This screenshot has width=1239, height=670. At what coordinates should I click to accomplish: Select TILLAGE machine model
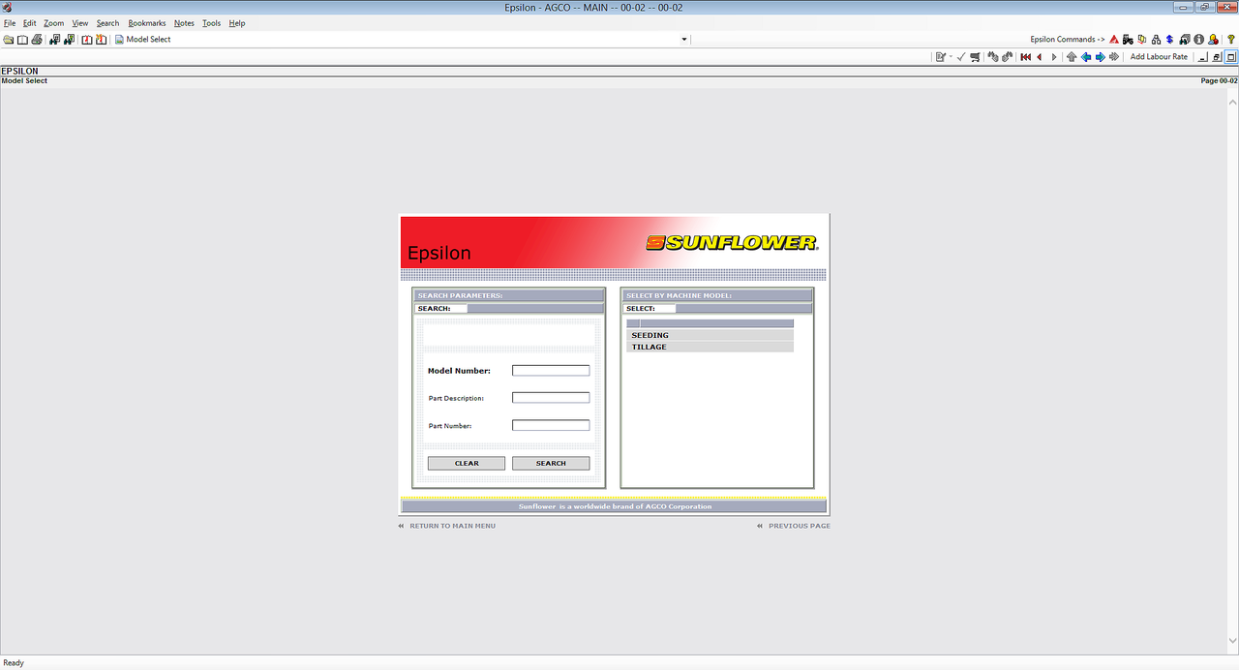[710, 347]
